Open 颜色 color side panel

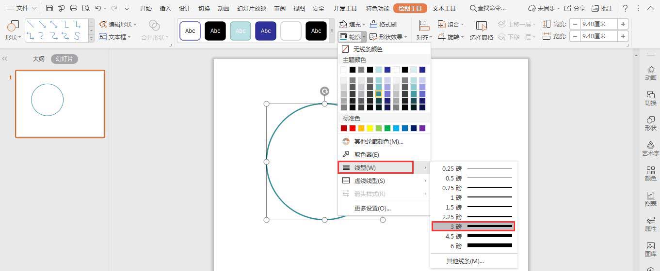[x=651, y=174]
